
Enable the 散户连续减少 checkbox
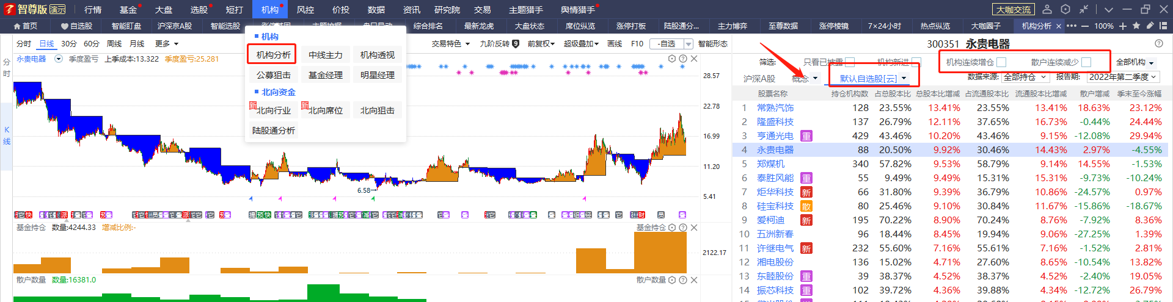1086,62
